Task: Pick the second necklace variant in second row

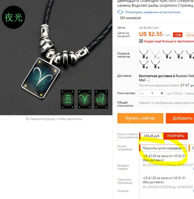Action: coord(156,65)
